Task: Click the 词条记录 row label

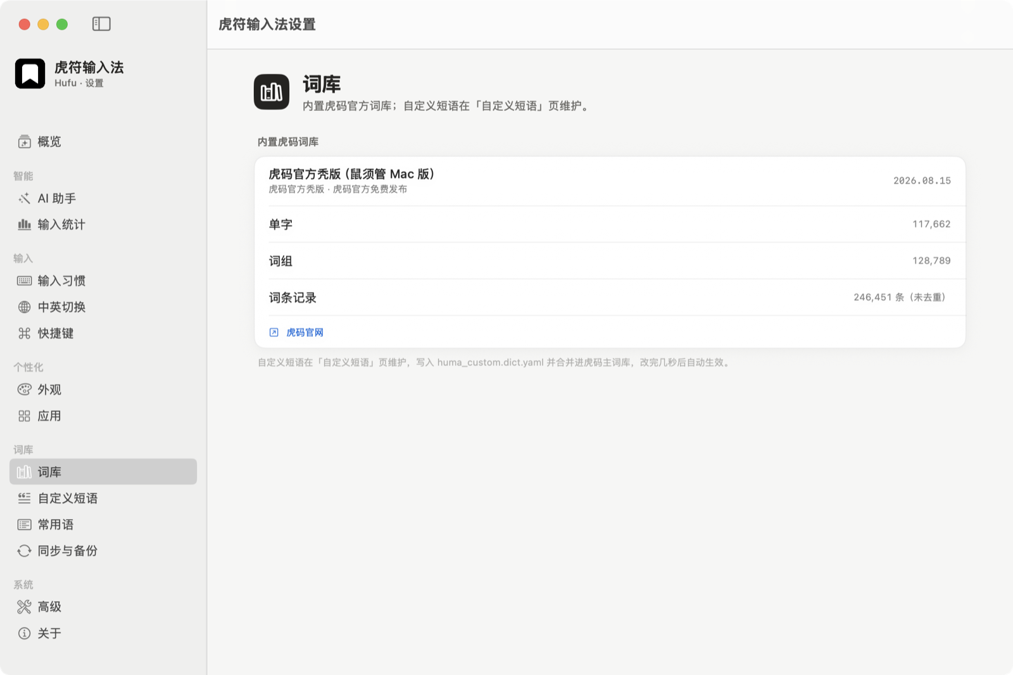Action: pyautogui.click(x=293, y=298)
